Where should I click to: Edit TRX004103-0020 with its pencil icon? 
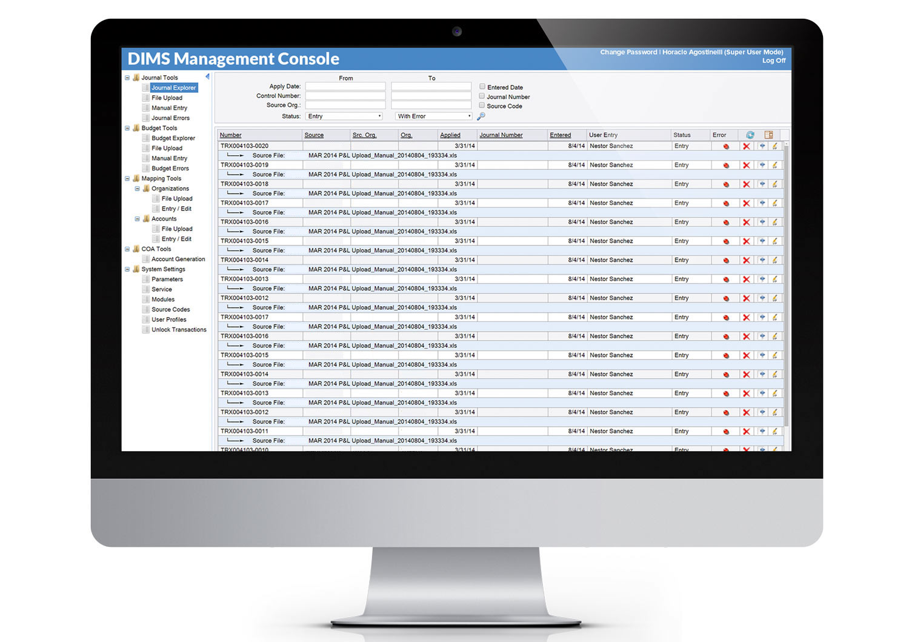[x=774, y=146]
